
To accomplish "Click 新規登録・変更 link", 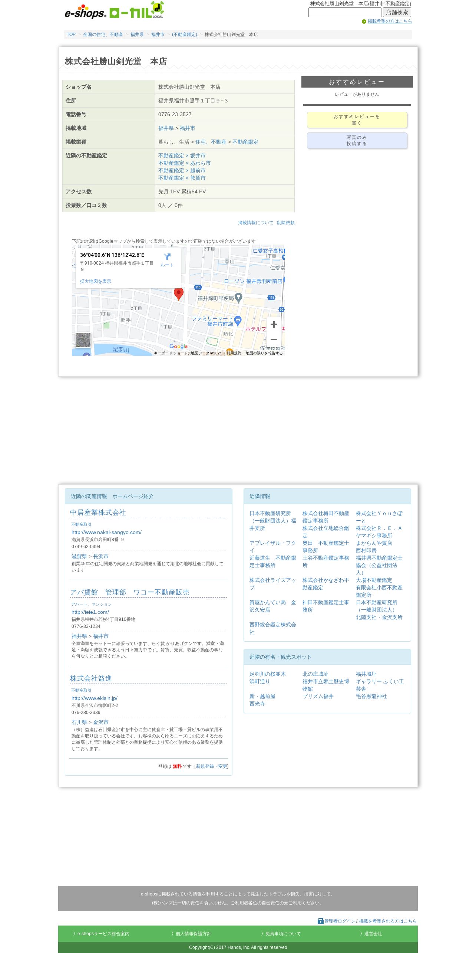I will [212, 766].
